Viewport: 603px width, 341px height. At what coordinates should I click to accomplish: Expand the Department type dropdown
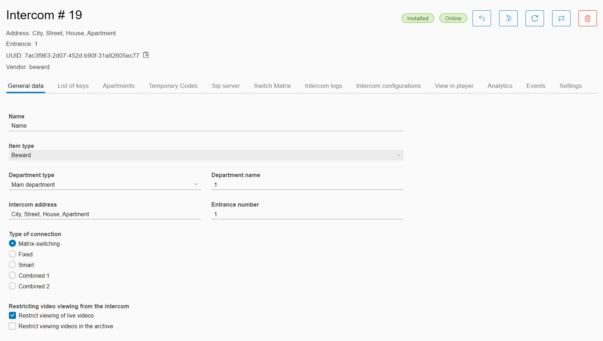[105, 185]
